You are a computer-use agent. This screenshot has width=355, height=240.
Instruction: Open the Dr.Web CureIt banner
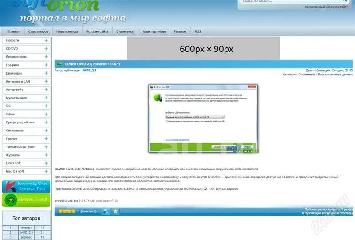tap(26, 200)
